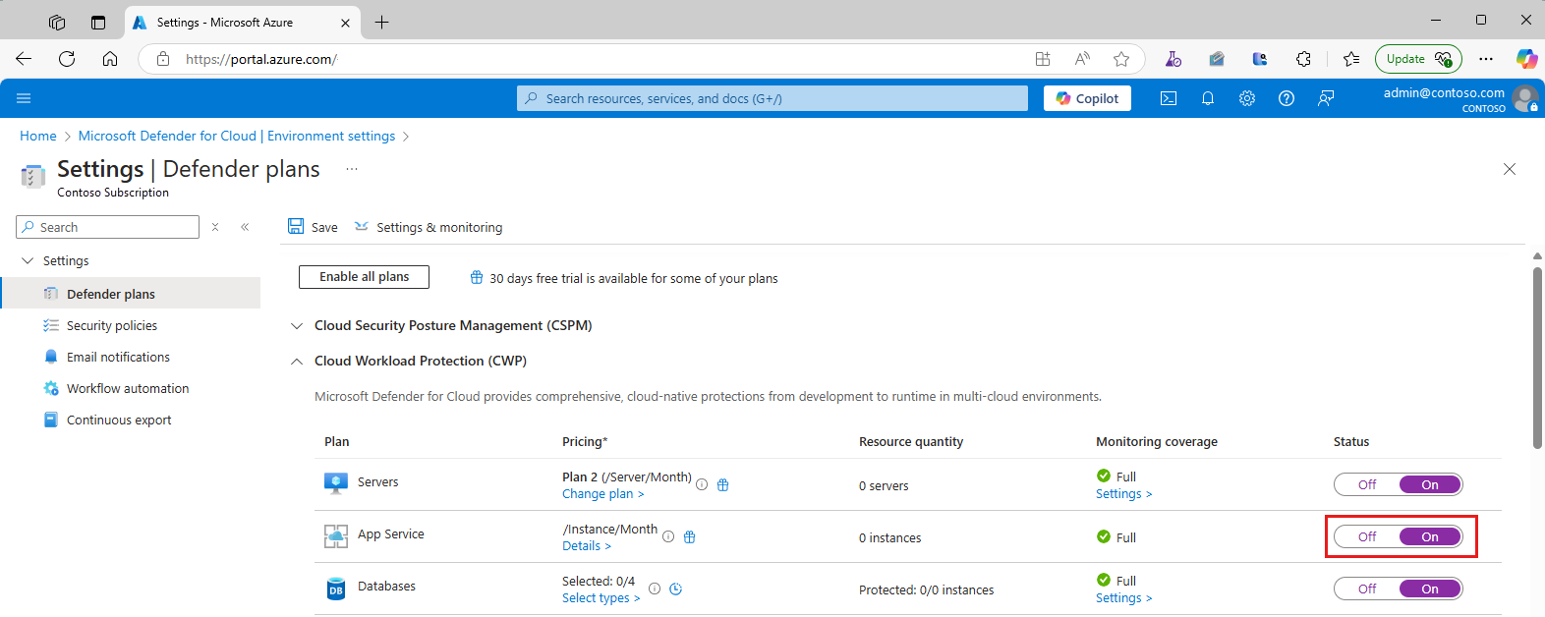Click the gift icon in Servers pricing row
The height and width of the screenshot is (617, 1545).
722,484
